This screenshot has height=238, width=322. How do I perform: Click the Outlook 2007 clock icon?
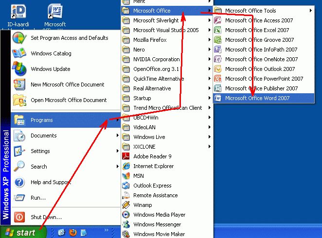click(218, 69)
